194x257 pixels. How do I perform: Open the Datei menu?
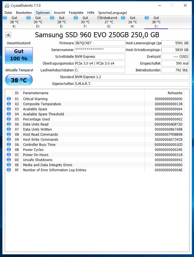coord(8,13)
